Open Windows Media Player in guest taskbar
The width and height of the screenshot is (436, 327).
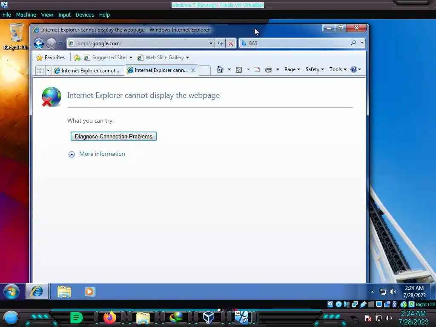tap(89, 291)
